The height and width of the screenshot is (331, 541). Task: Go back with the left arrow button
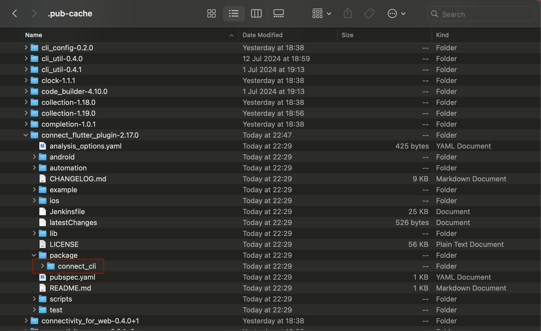point(15,13)
